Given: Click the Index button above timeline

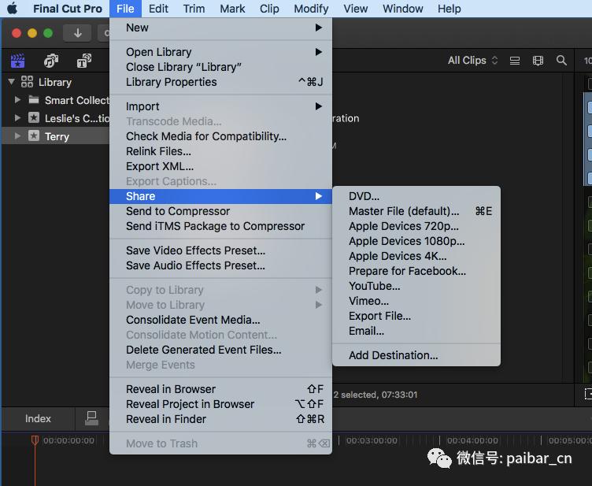Looking at the screenshot, I should (x=38, y=419).
